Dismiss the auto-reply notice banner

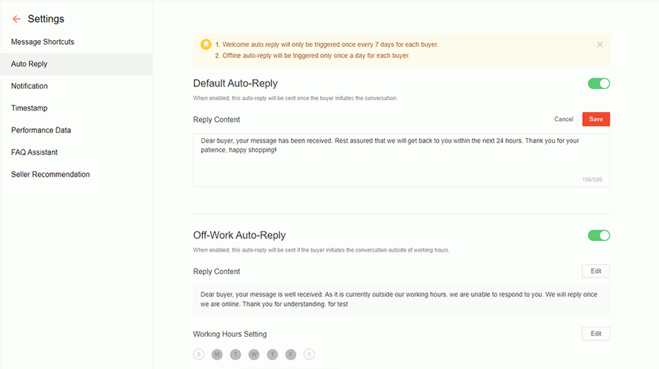599,45
